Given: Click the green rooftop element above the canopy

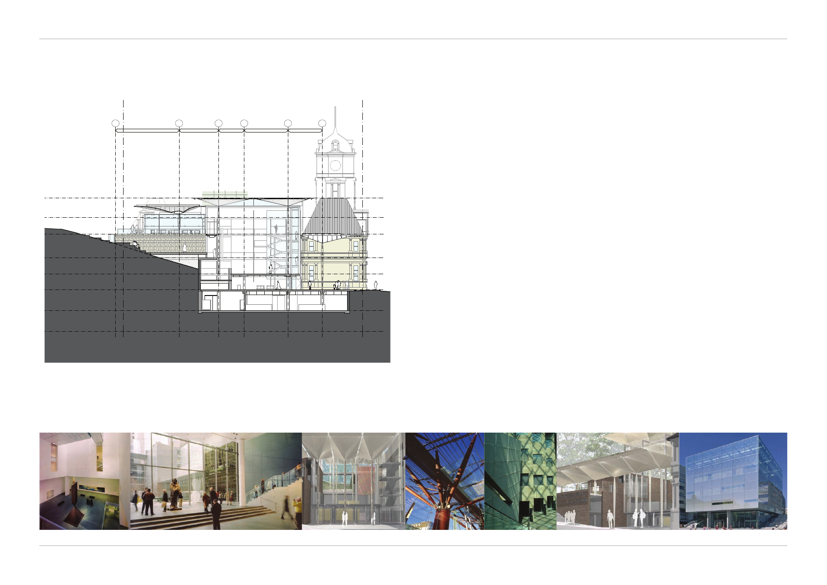Looking at the screenshot, I should click(x=225, y=193).
